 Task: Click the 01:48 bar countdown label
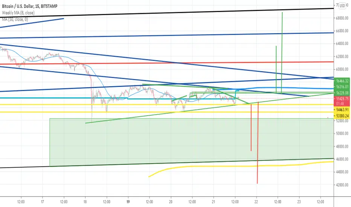340,103
